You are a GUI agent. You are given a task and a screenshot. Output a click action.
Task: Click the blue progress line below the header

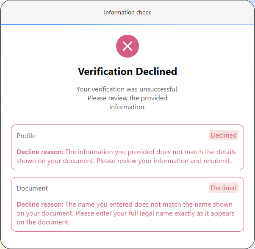[127, 24]
